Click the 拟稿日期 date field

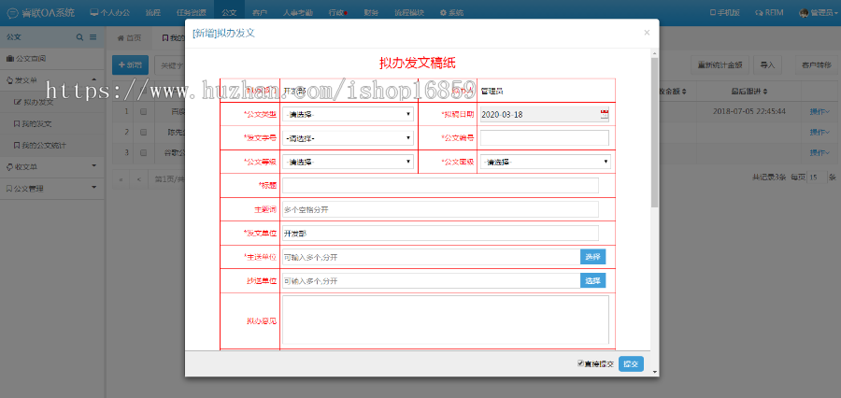pyautogui.click(x=545, y=114)
